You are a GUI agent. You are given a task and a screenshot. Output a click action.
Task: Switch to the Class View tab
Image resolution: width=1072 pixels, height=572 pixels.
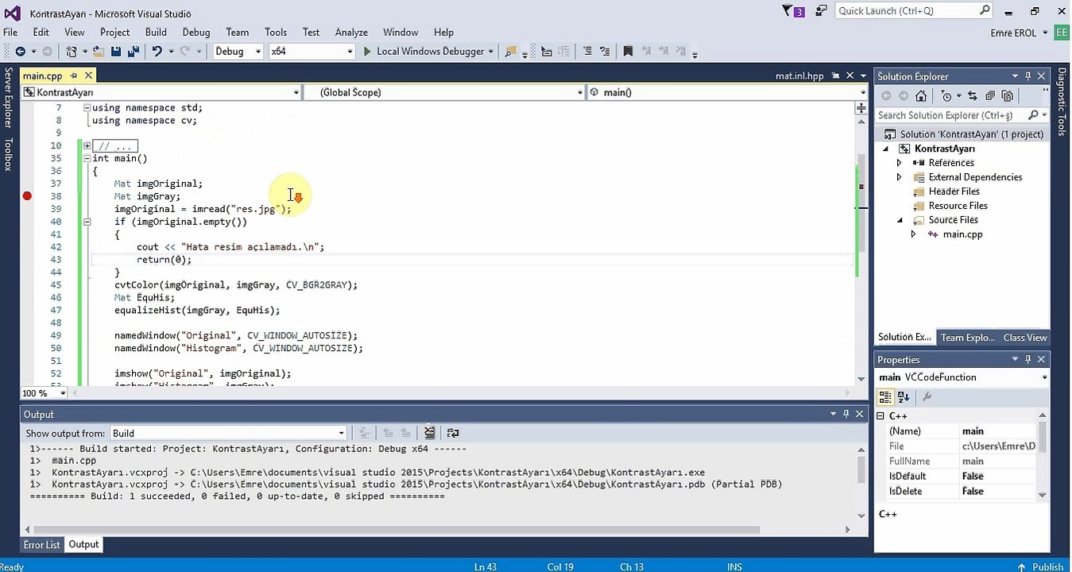click(1025, 338)
